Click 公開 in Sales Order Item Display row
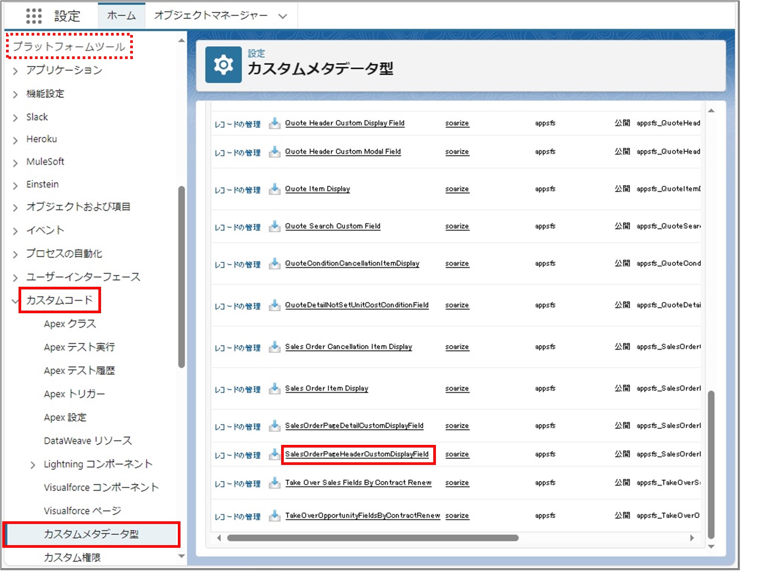Image resolution: width=767 pixels, height=572 pixels. click(x=622, y=388)
